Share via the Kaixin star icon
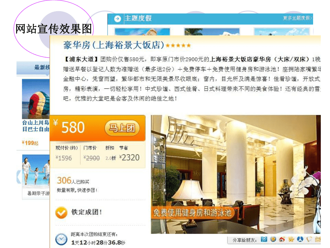330x248 pixels. [291, 239]
